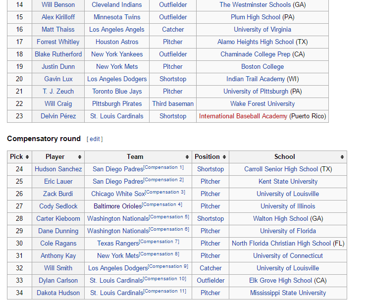Sort by Position column arrows
The height and width of the screenshot is (302, 366).
(224, 157)
